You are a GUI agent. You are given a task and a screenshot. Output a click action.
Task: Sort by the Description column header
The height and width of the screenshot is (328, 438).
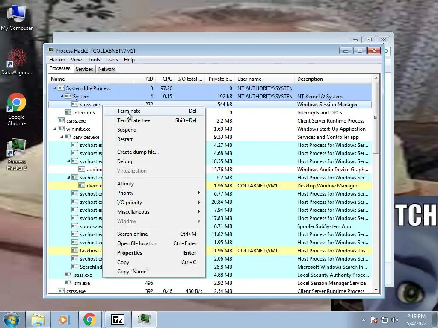coord(333,79)
